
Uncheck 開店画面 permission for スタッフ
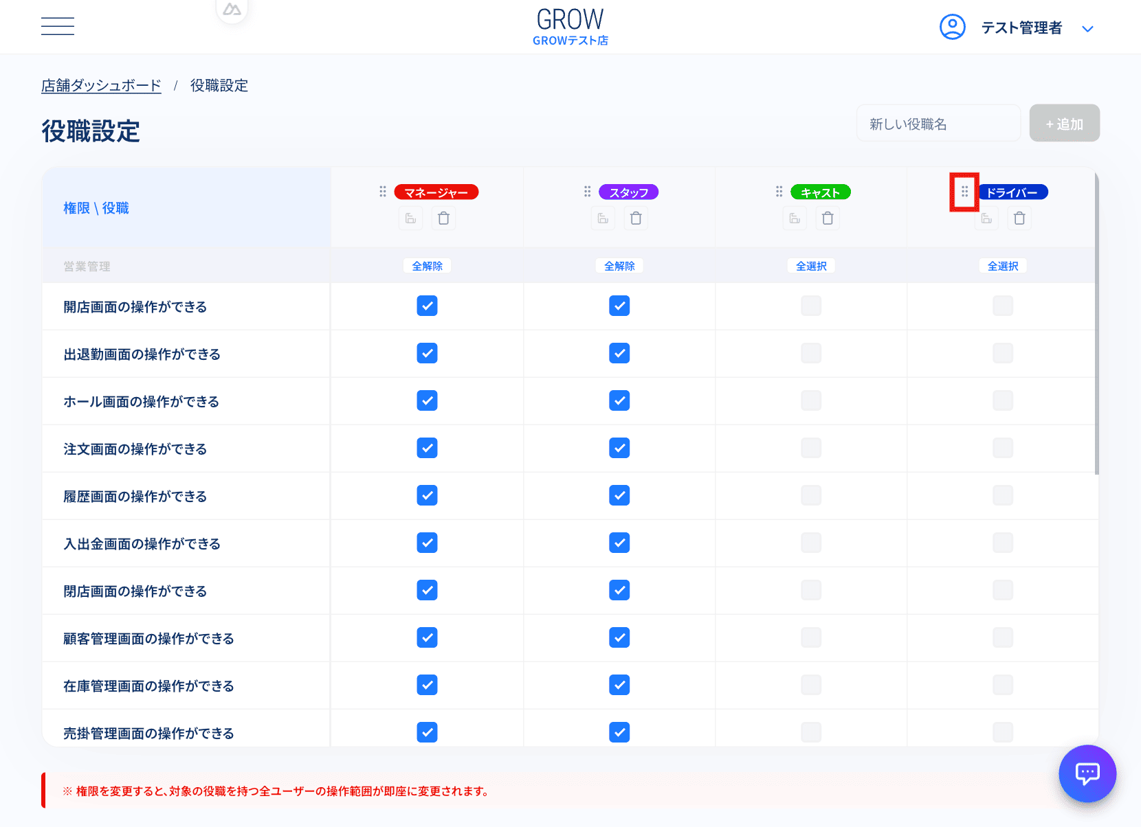click(619, 306)
